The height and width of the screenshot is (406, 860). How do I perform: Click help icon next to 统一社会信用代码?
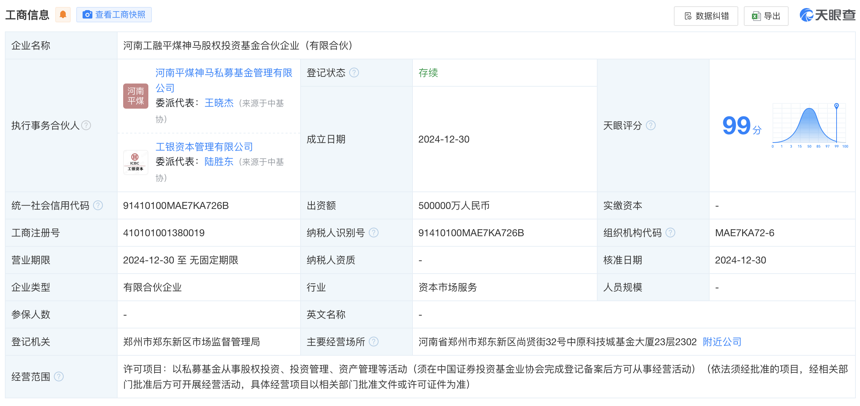point(98,205)
